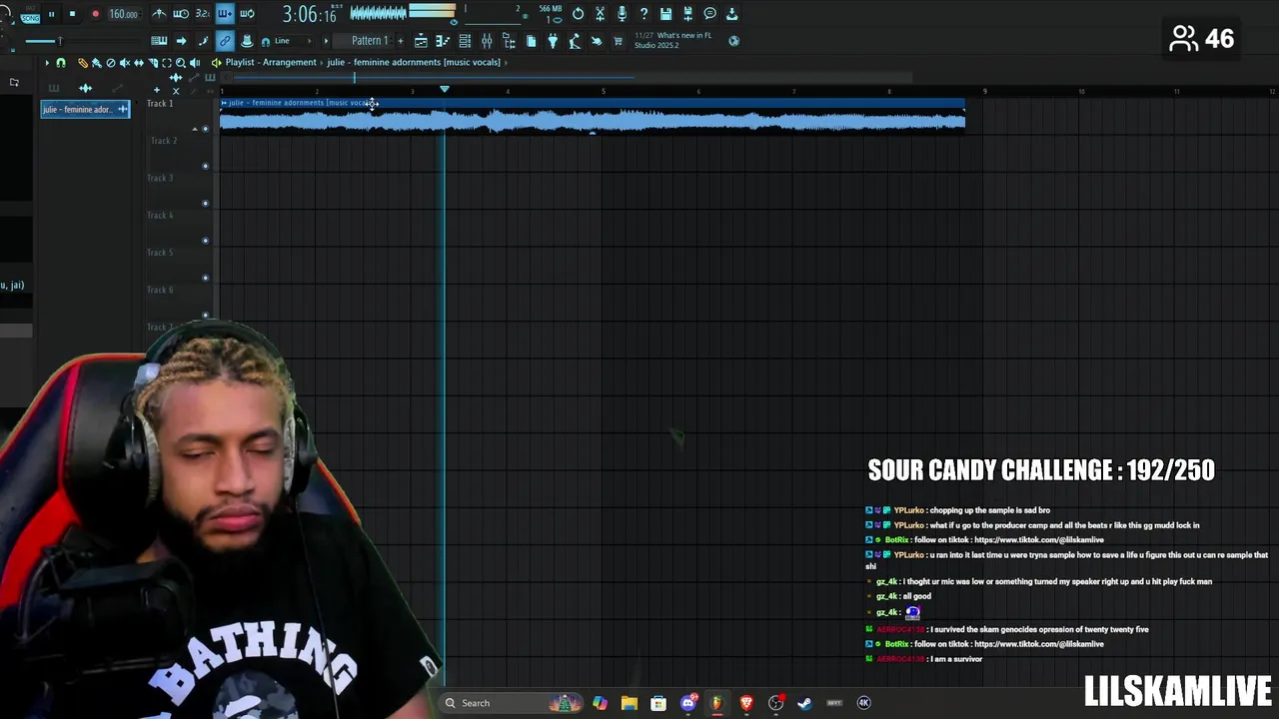Add a new pattern with plus button
Screen dimensions: 1279x719
pos(401,41)
